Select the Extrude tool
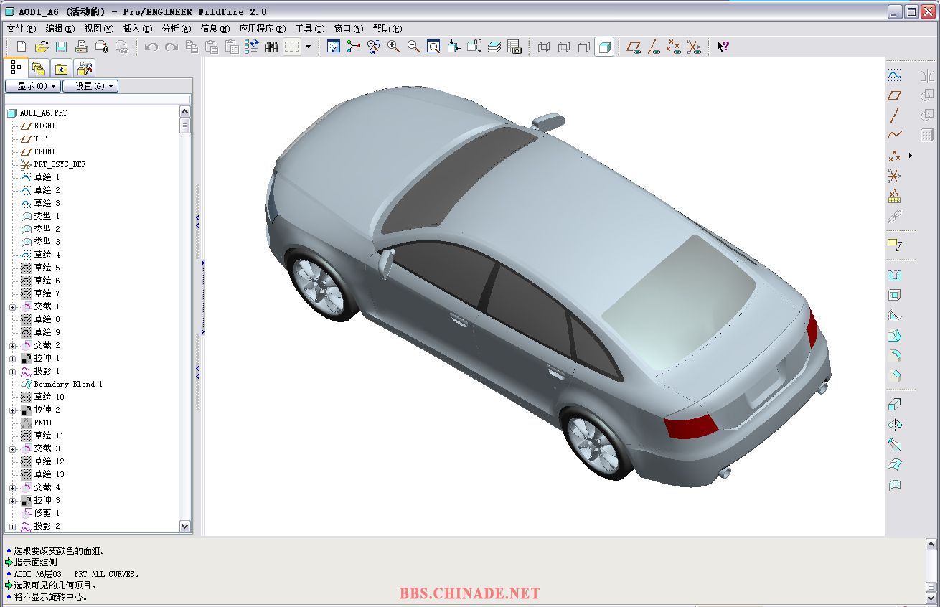Screen dimensions: 940x607 pos(894,405)
